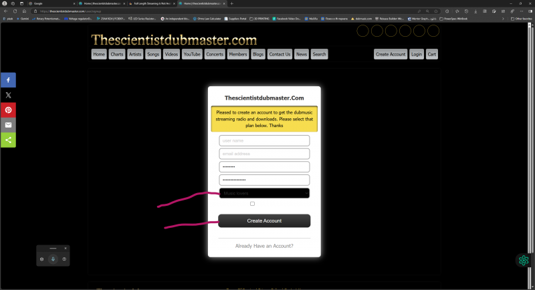Go to the Concerts nav item

click(215, 54)
